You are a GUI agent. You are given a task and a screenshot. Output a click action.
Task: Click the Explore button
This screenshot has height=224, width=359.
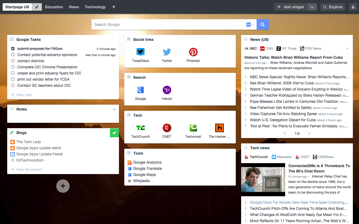tap(333, 7)
